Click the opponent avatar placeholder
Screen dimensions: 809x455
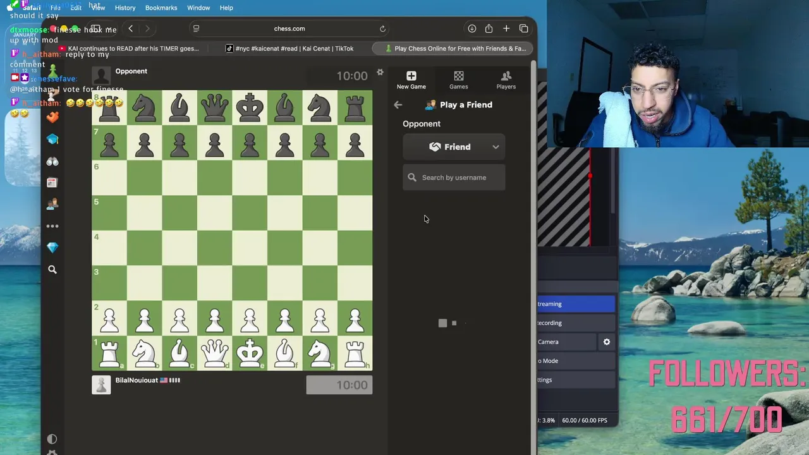pos(101,76)
